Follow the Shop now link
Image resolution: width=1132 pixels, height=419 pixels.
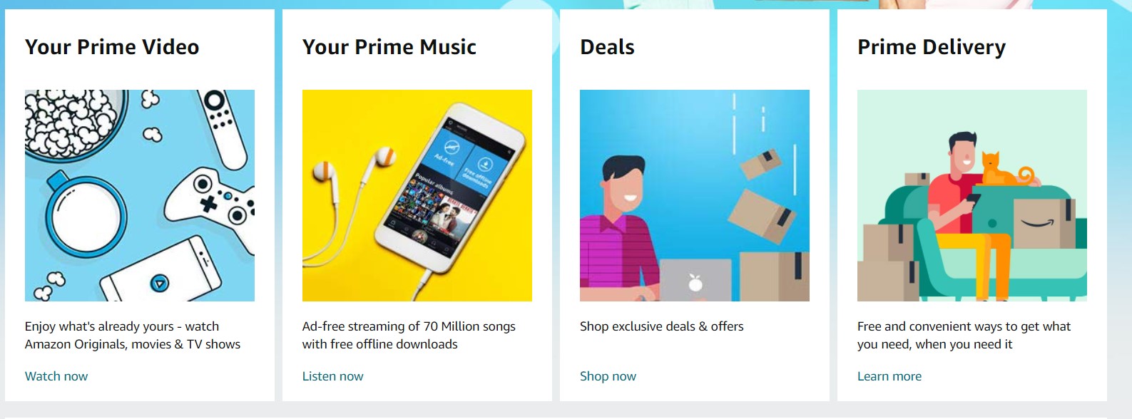click(608, 376)
